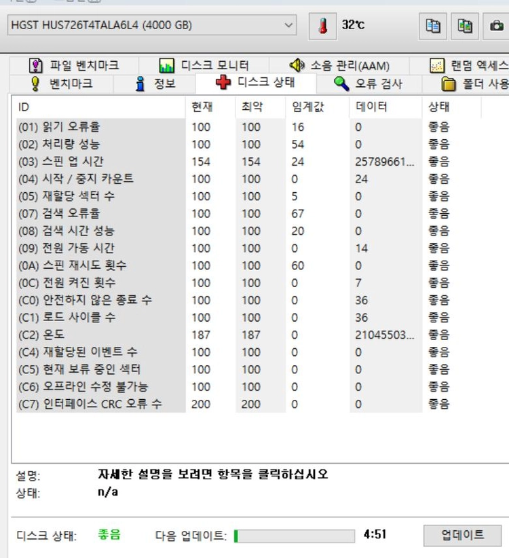Viewport: 509px width, 558px height.
Task: Select the (09) 전원 가동 시간 row
Action: pyautogui.click(x=249, y=248)
